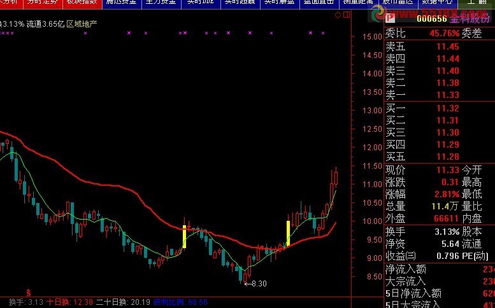Click the 换手 3.13 indicator at bottom left

coord(26,302)
